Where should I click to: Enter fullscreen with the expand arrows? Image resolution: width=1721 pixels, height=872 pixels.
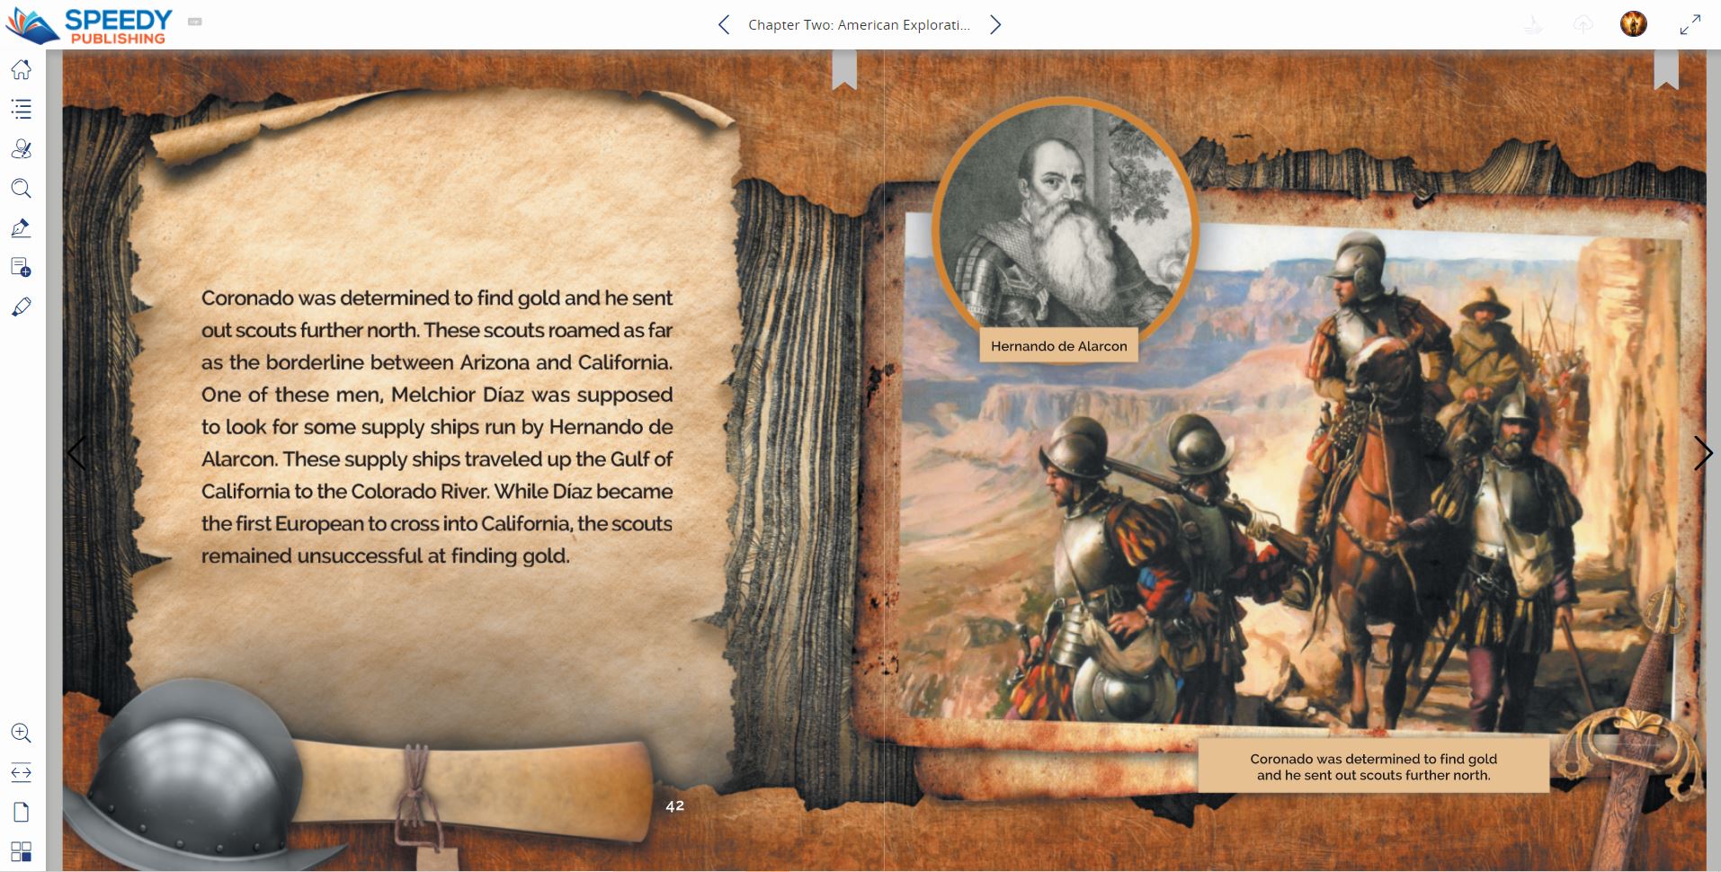pos(1690,24)
